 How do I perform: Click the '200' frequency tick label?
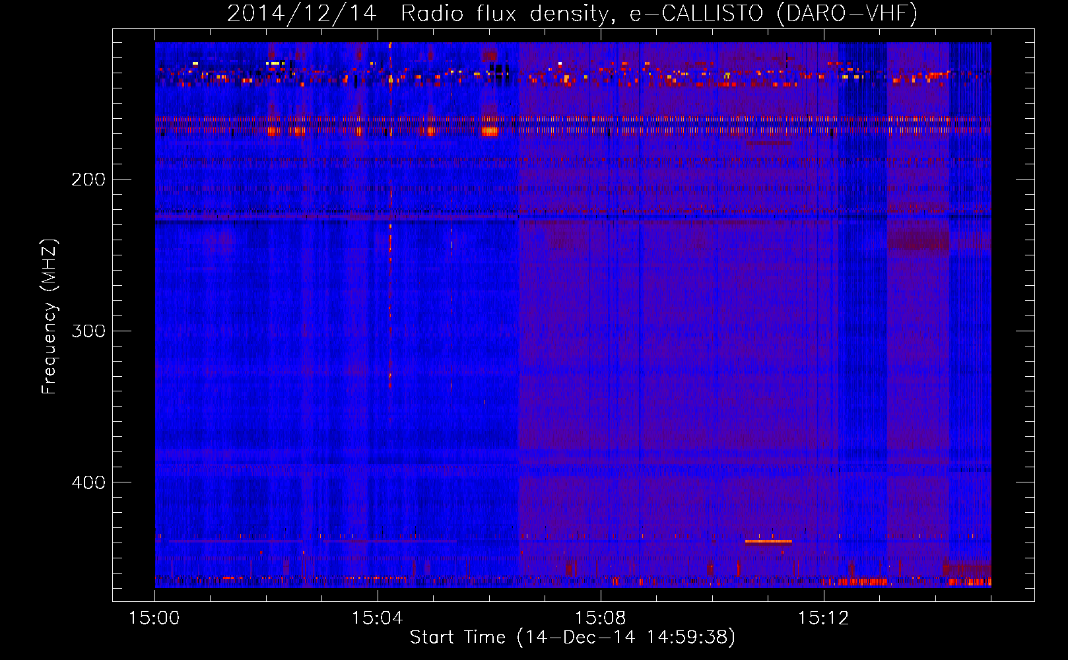tap(88, 180)
